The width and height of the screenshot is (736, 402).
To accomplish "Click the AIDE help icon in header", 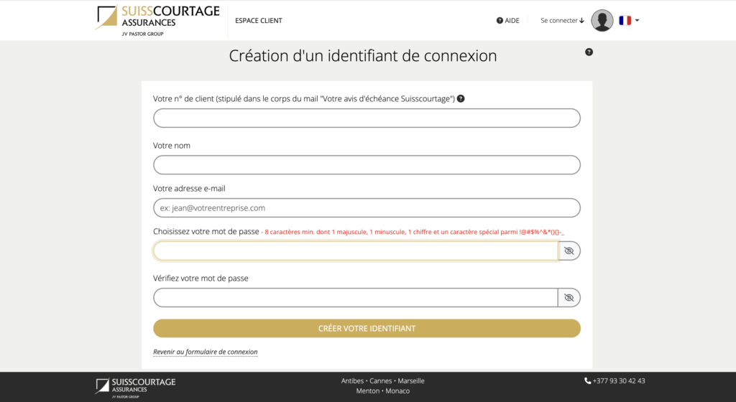I will pyautogui.click(x=500, y=21).
